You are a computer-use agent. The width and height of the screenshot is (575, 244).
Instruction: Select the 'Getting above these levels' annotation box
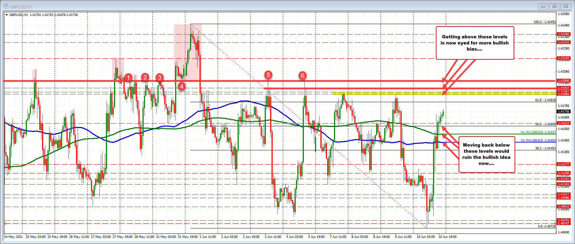point(475,43)
